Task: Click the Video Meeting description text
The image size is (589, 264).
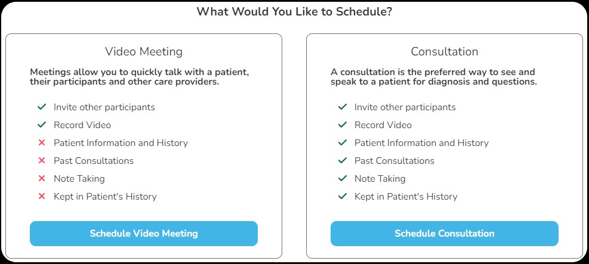Action: coord(140,77)
